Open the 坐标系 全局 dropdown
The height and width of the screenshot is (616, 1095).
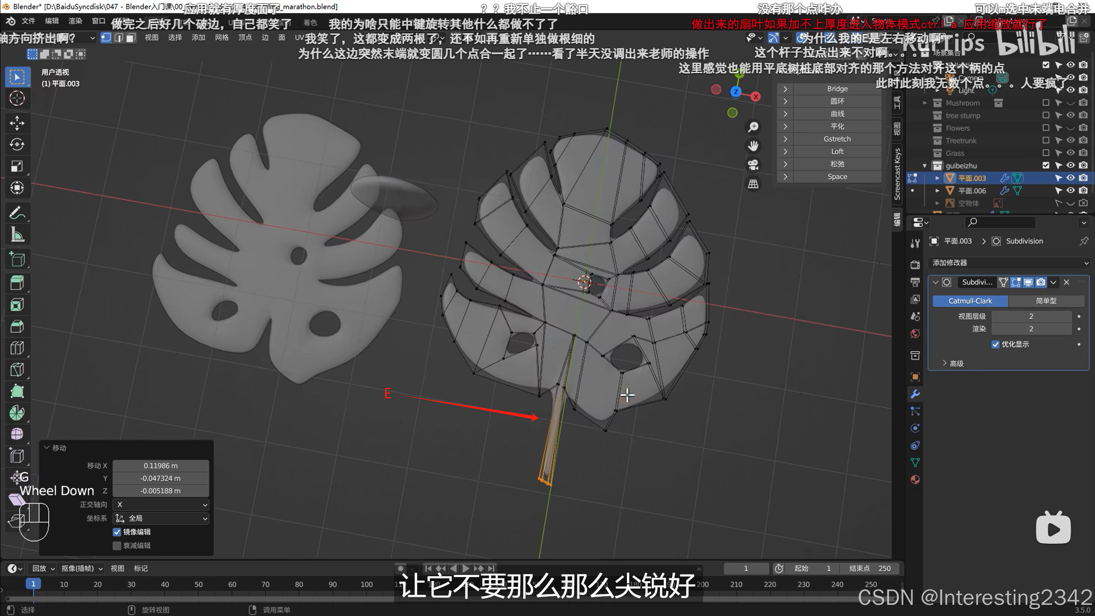[161, 518]
